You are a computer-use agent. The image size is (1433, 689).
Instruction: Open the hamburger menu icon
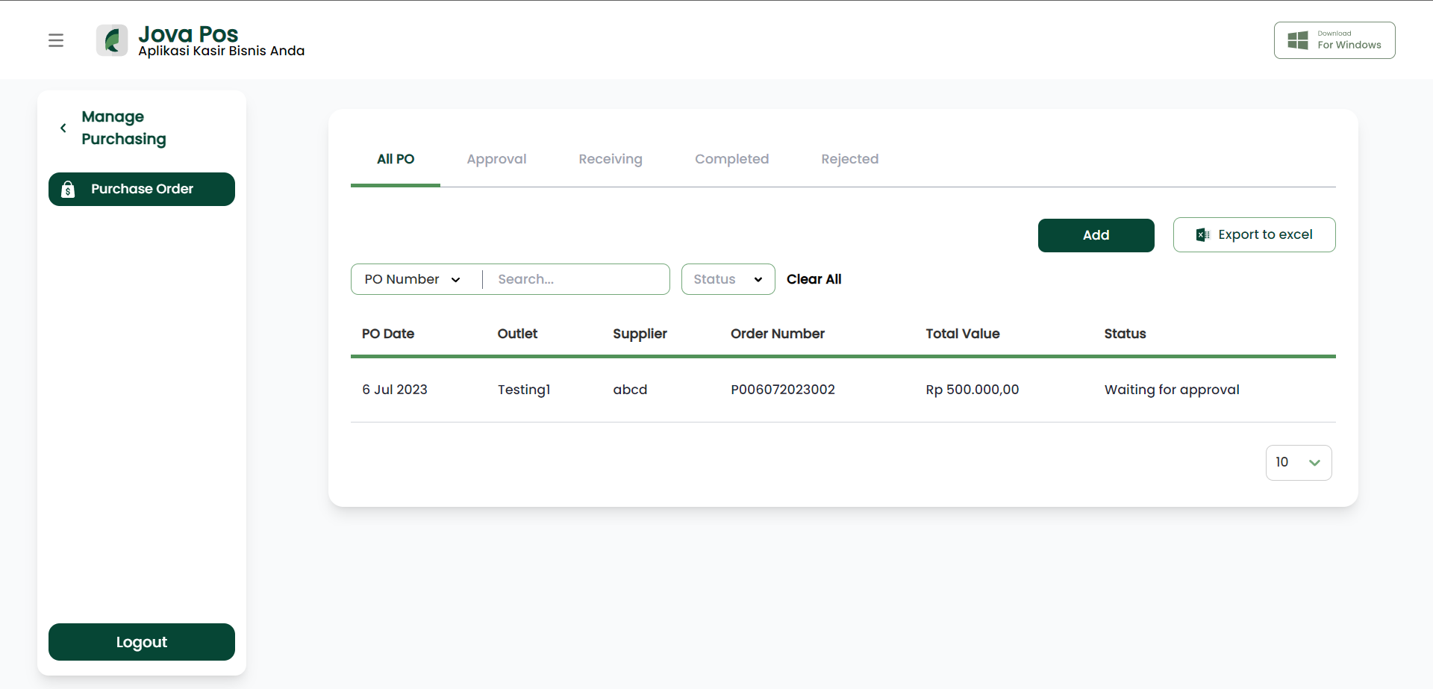(x=56, y=40)
